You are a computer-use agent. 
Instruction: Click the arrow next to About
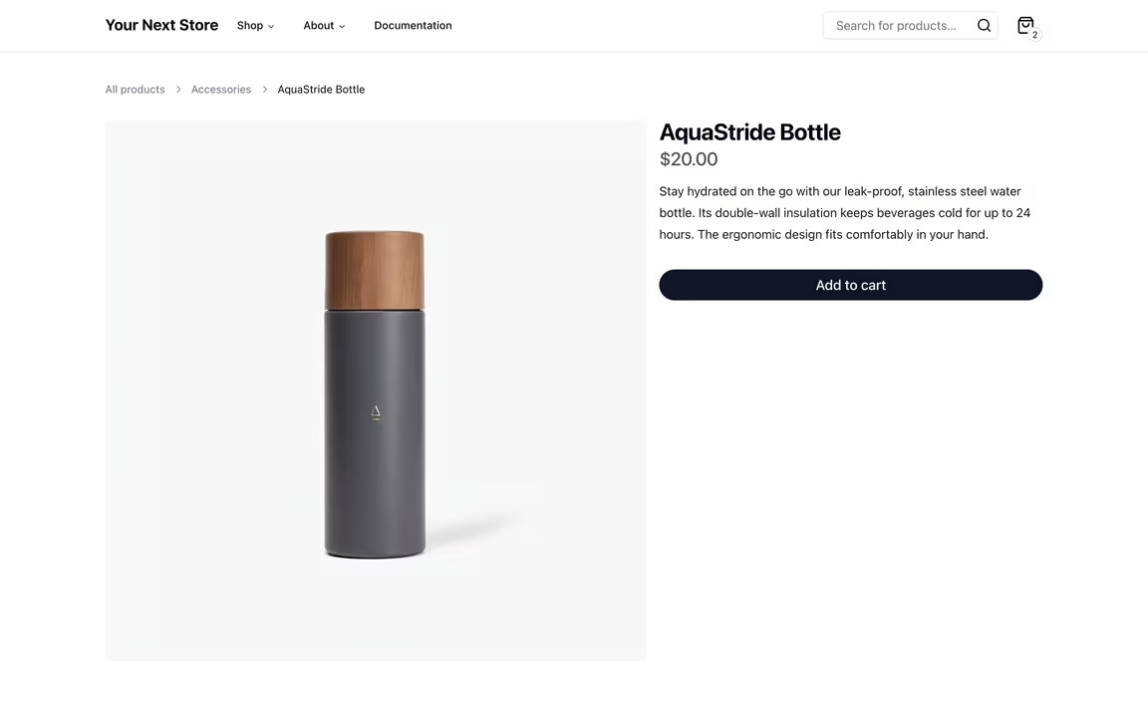point(342,27)
